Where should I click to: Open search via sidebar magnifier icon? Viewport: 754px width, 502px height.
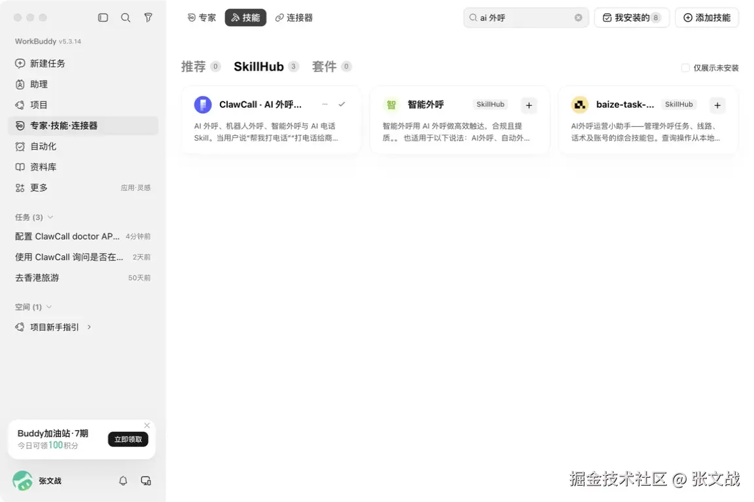tap(126, 18)
